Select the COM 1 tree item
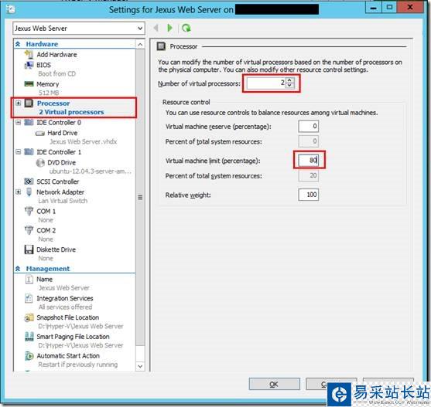 pos(46,211)
